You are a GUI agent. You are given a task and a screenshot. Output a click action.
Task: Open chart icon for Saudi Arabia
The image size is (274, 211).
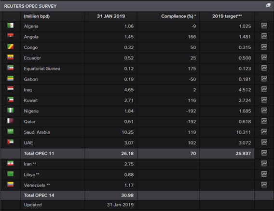(264, 132)
